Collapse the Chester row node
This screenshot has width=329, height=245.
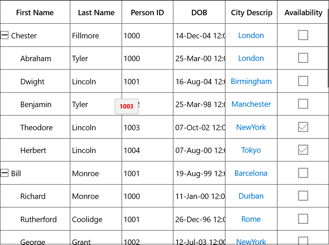click(4, 35)
